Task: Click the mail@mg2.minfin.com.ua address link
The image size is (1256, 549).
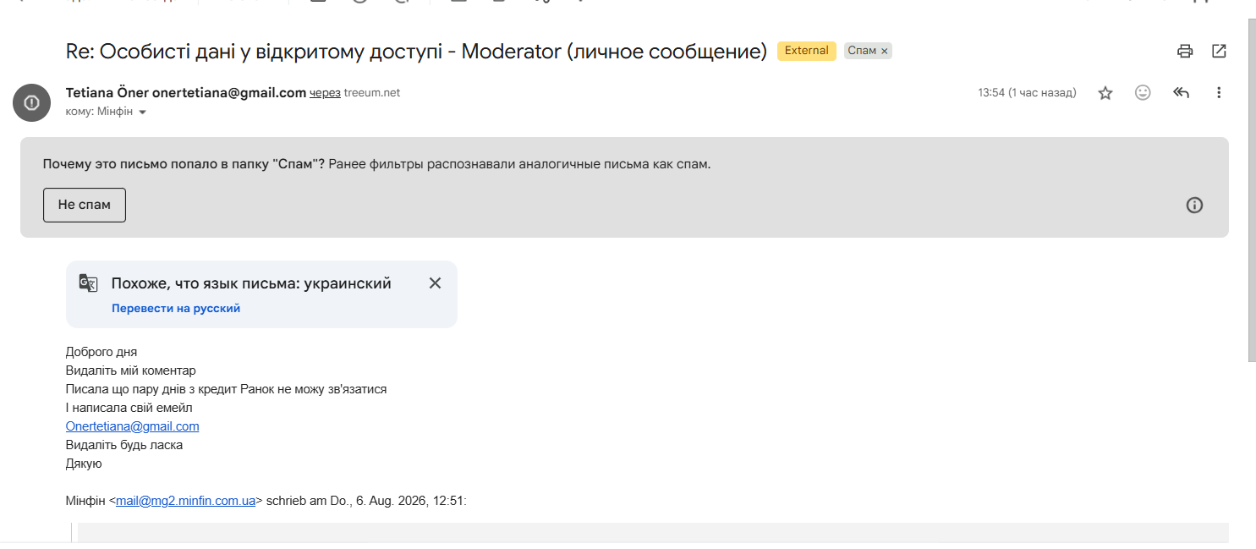Action: pyautogui.click(x=186, y=501)
